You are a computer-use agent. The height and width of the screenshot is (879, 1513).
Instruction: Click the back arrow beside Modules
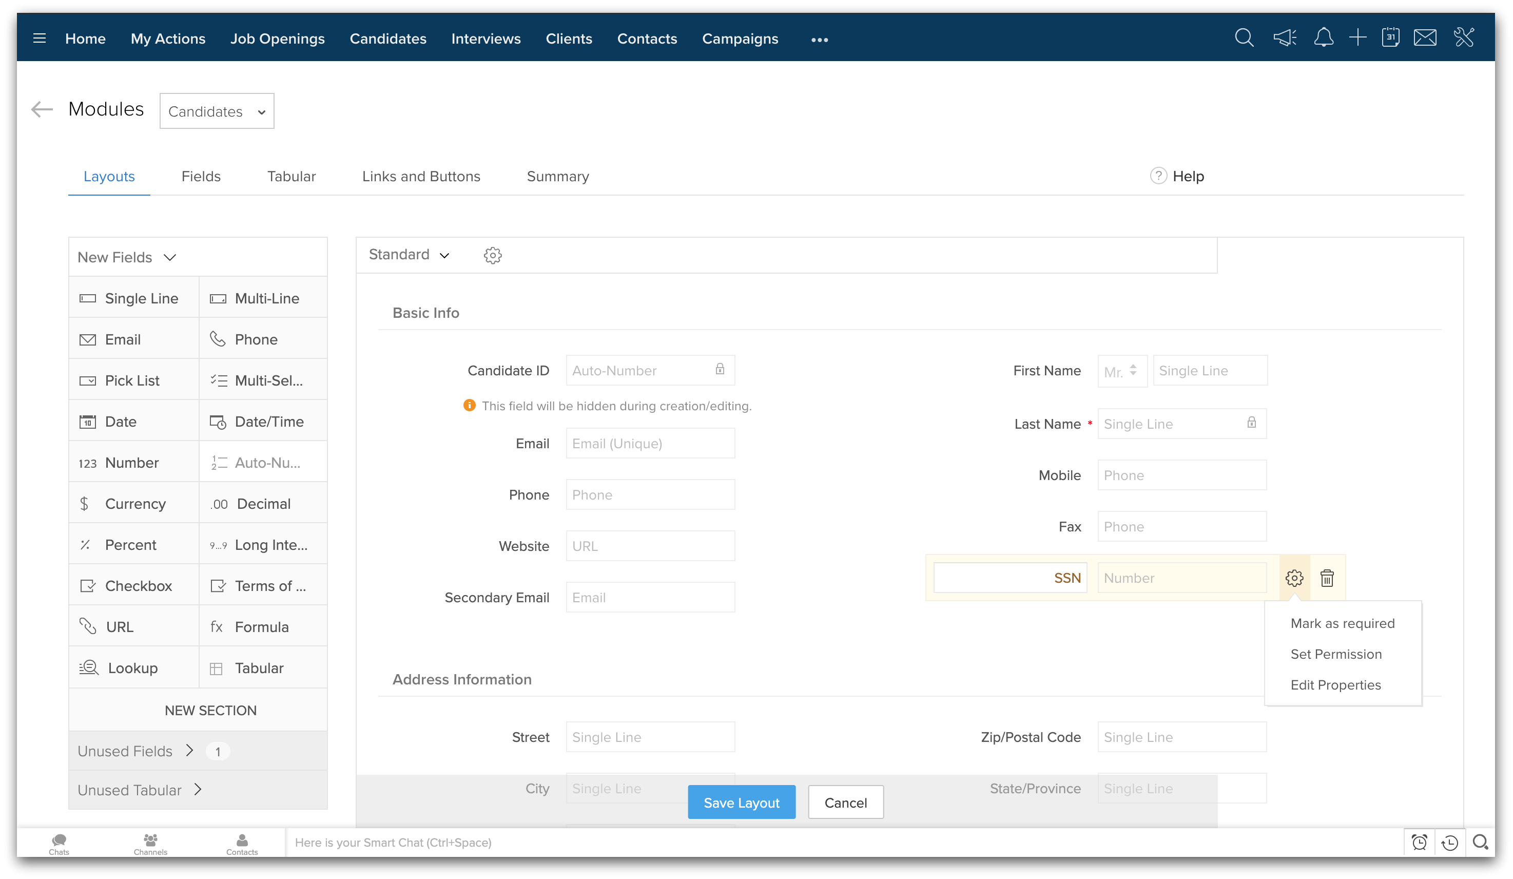coord(42,109)
